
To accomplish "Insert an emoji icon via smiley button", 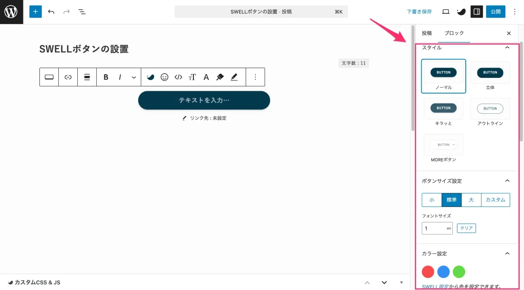I will point(164,77).
